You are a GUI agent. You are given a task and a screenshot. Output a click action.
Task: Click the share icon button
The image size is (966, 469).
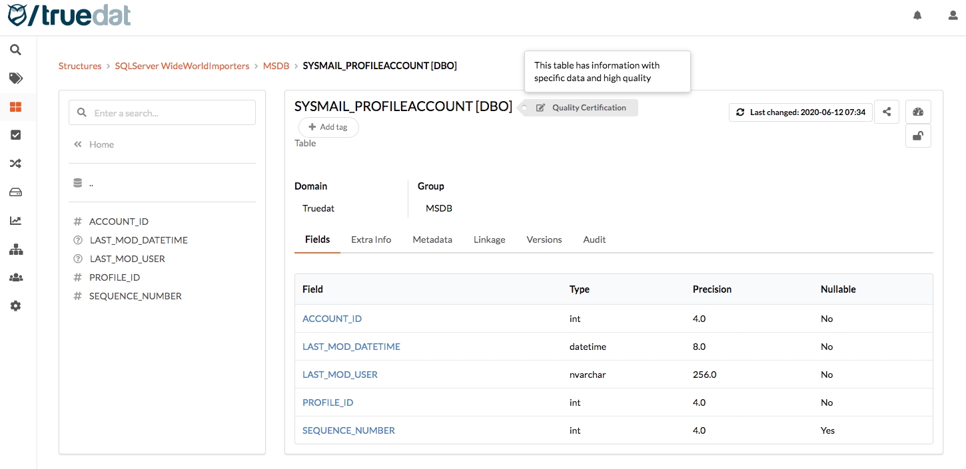click(x=887, y=112)
